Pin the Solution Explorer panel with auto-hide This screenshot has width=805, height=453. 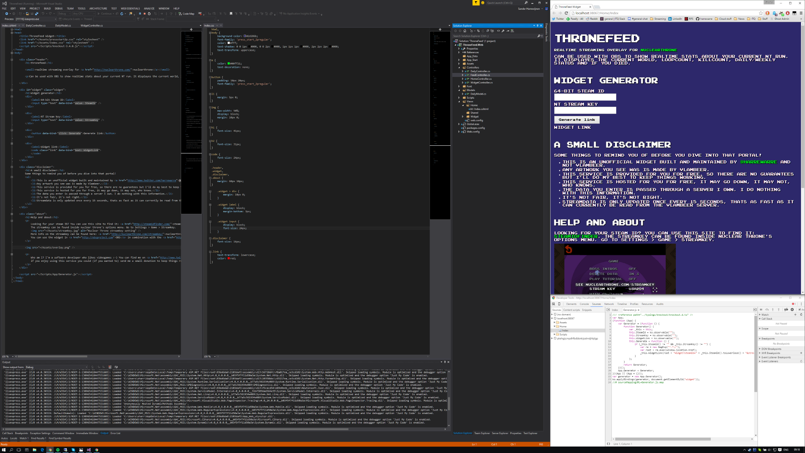click(537, 25)
